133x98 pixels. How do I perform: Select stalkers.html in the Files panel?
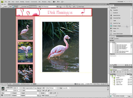(x=119, y=84)
